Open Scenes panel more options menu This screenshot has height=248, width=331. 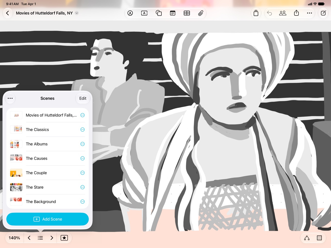[x=10, y=98]
